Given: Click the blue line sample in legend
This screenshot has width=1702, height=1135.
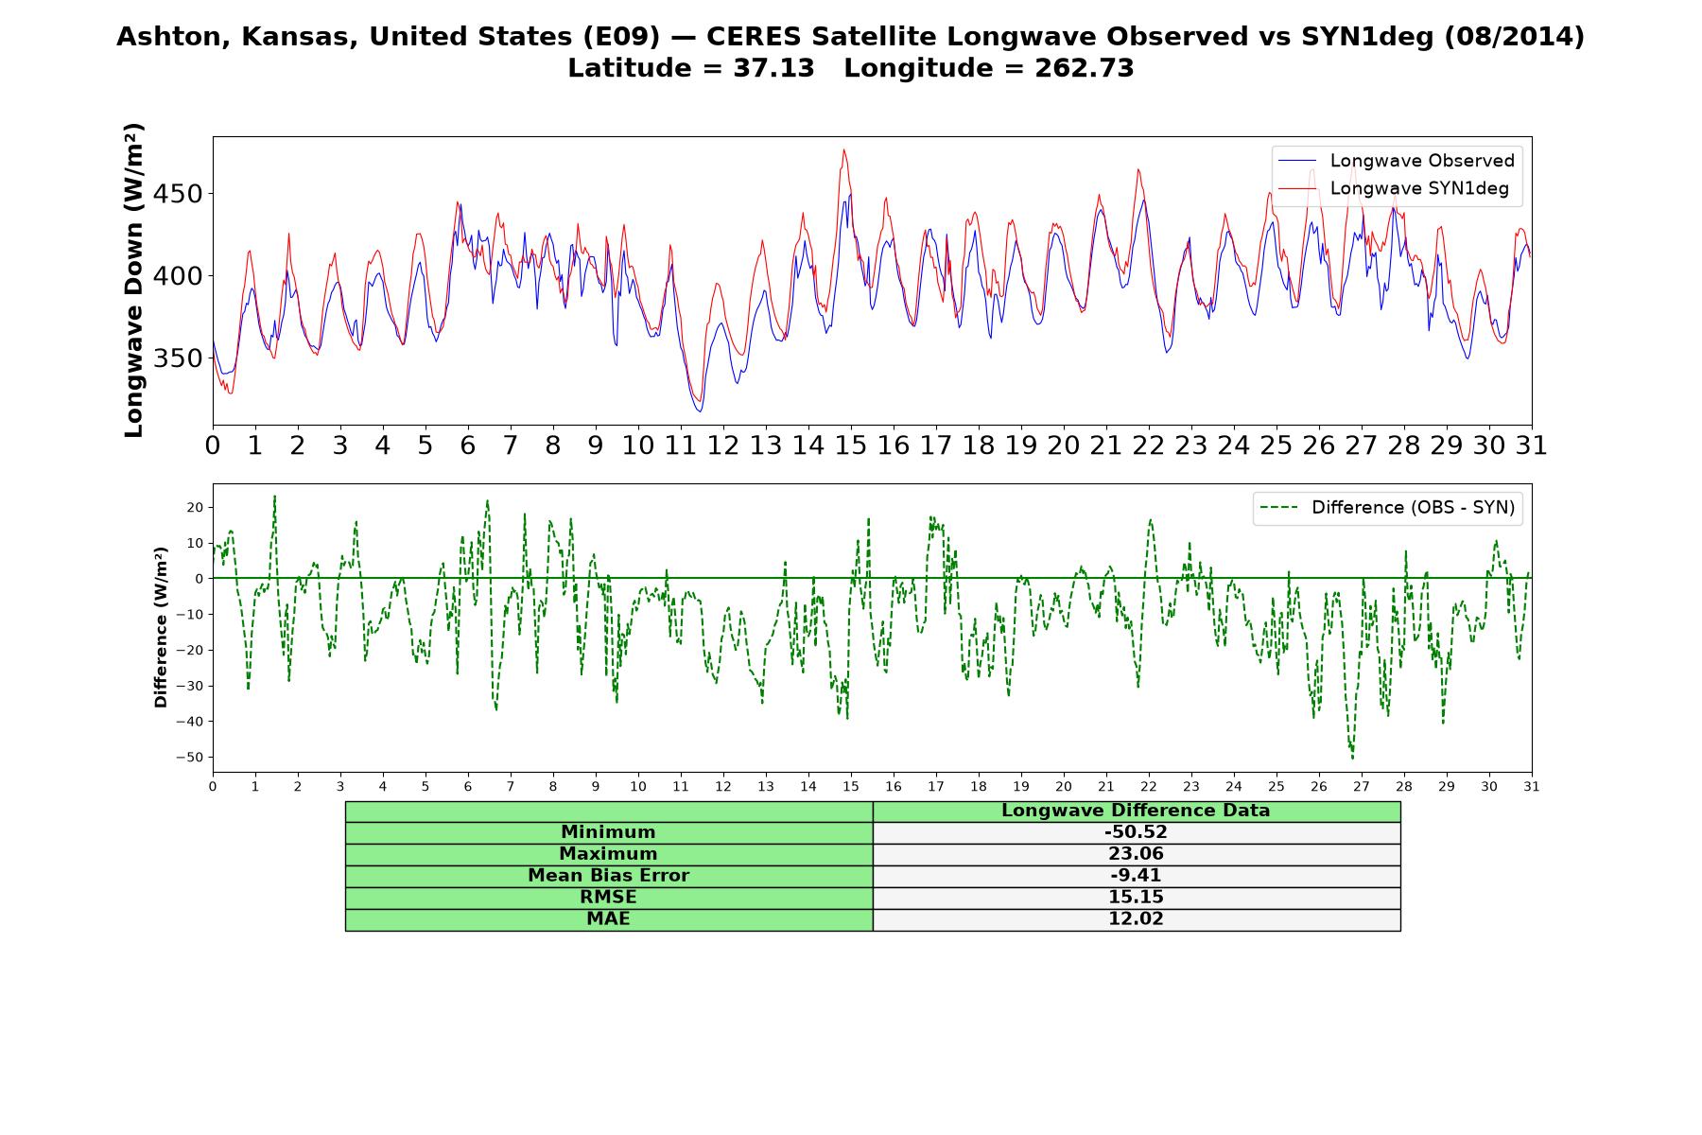Looking at the screenshot, I should point(1298,161).
